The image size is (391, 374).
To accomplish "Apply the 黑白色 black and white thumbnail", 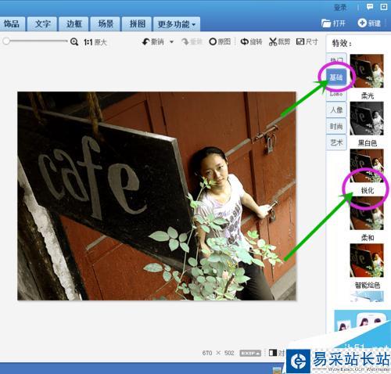I will [367, 118].
